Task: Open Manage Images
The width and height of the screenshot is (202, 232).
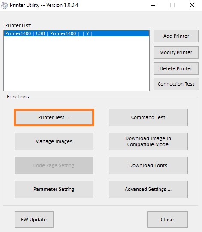Action: (x=54, y=141)
